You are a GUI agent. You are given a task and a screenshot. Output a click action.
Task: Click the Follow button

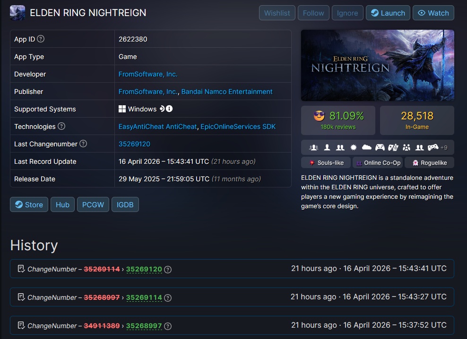[x=313, y=13]
